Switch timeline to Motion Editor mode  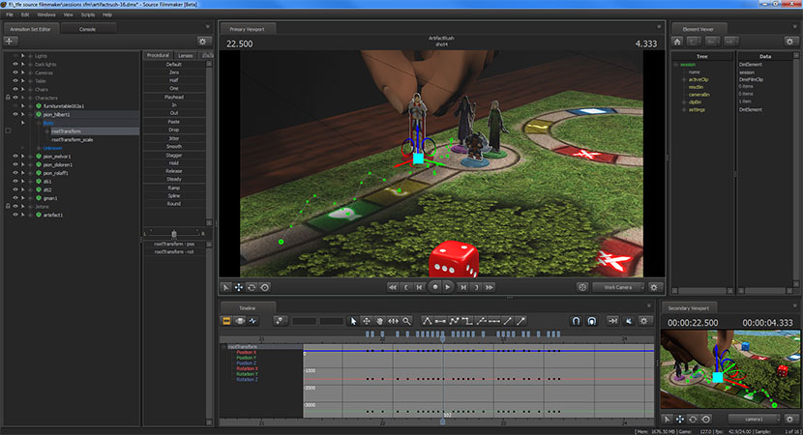240,321
